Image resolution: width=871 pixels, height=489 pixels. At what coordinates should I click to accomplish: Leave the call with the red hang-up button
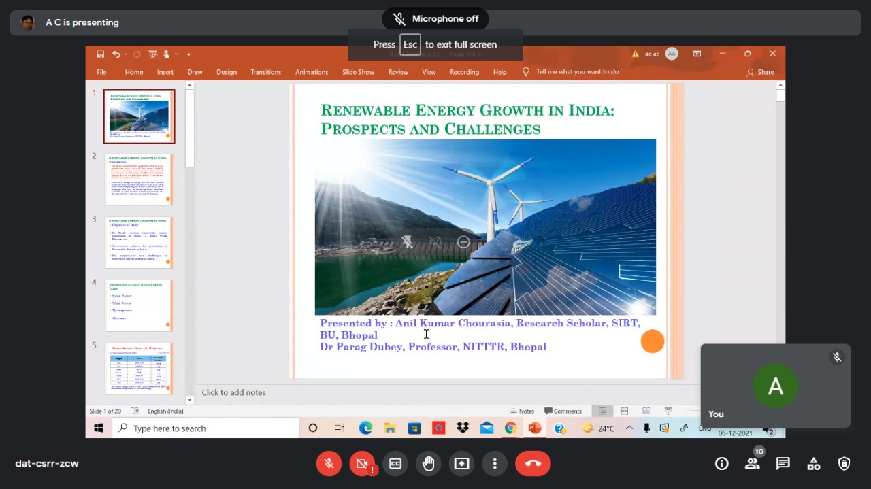pyautogui.click(x=533, y=464)
